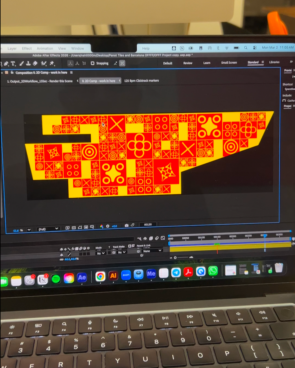
Task: Select the Eraser tool
Action: 35,63
